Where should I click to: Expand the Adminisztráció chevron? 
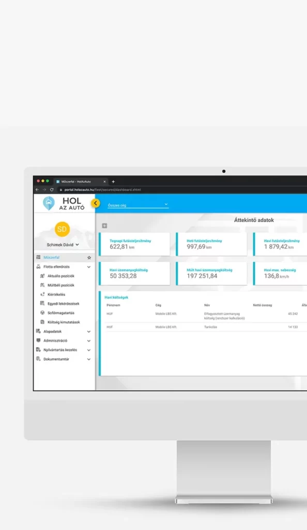[x=89, y=341]
